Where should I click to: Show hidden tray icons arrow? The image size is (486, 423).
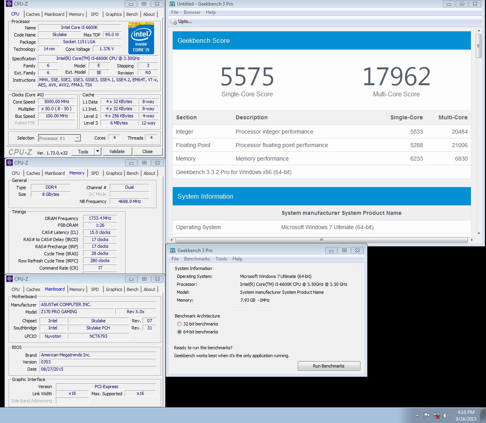(417, 415)
